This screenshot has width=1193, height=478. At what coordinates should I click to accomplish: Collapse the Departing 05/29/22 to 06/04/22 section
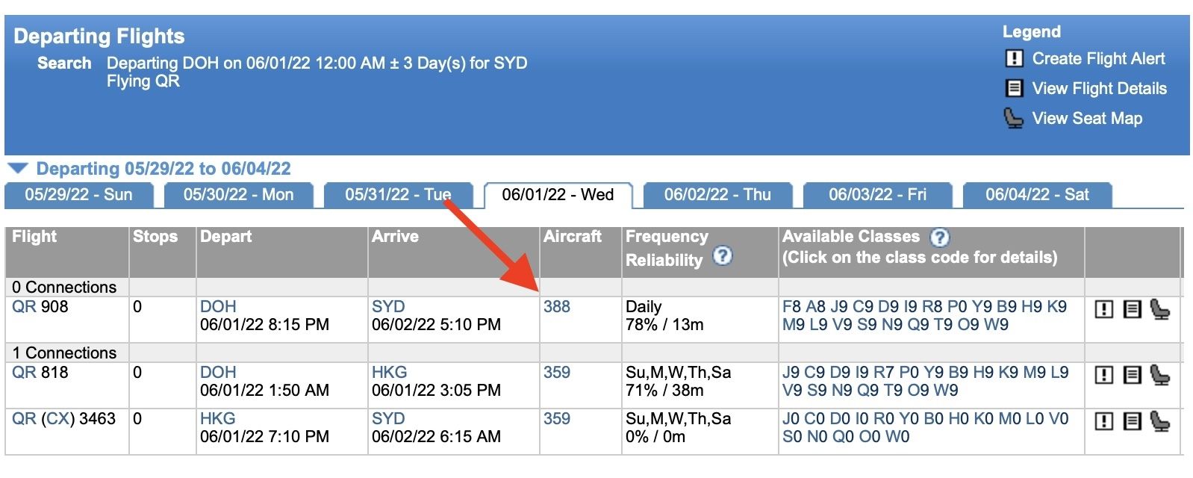pos(18,168)
